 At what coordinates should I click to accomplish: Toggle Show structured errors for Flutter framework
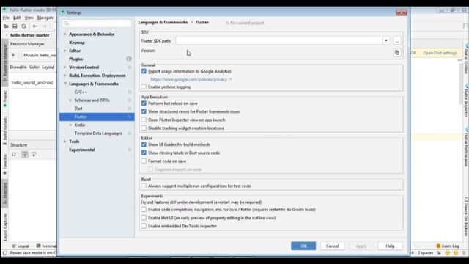click(144, 111)
